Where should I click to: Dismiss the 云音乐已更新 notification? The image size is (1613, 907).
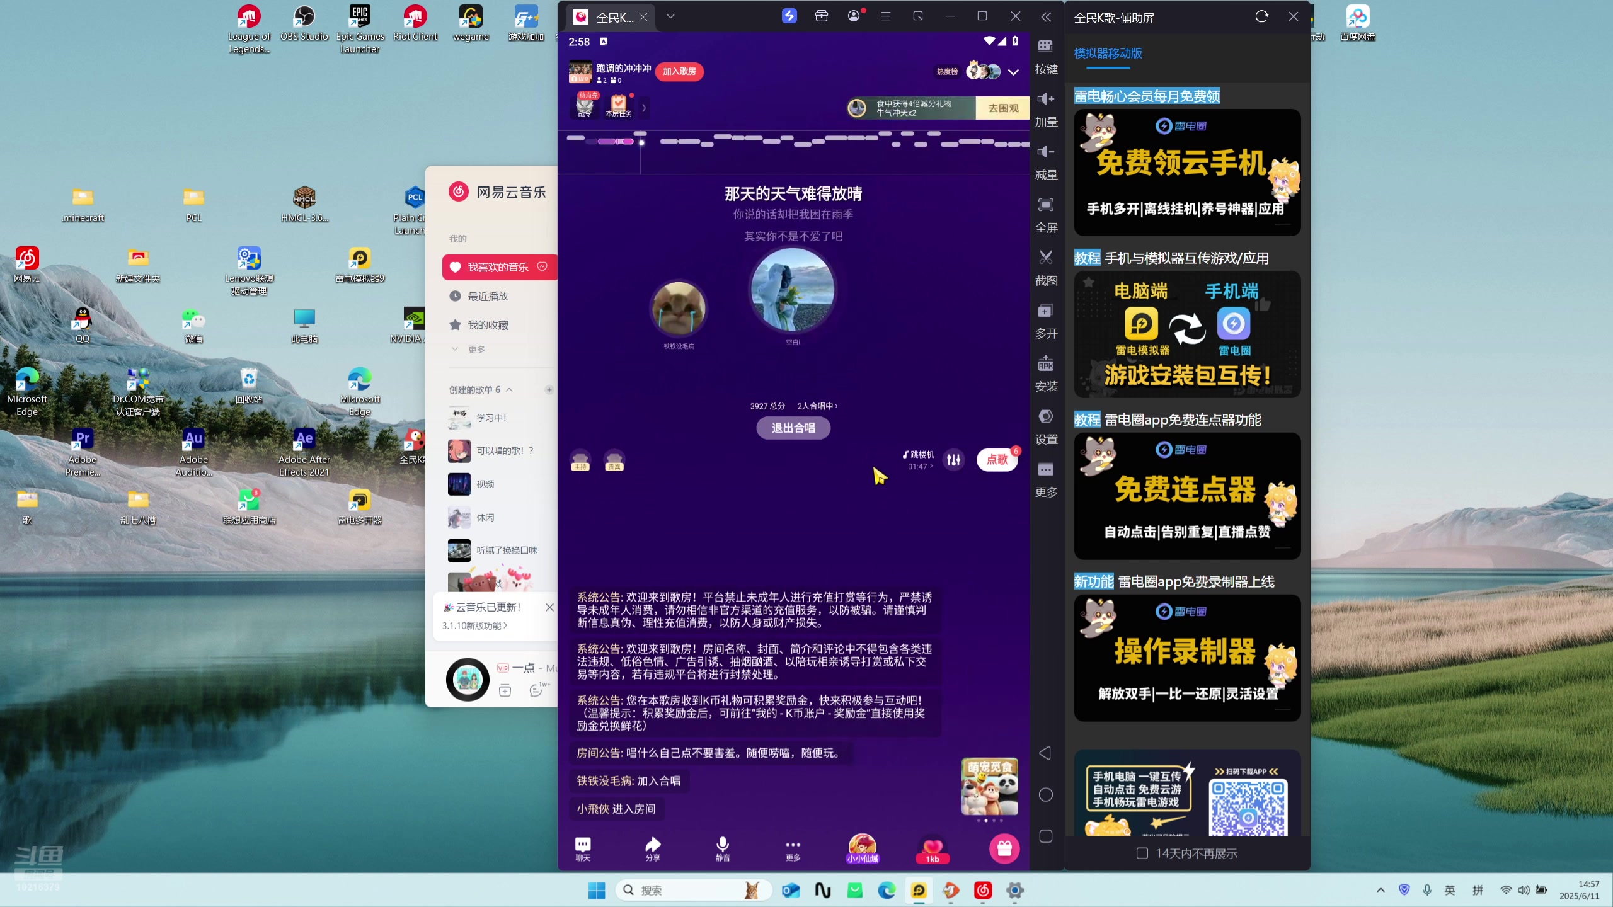pyautogui.click(x=549, y=607)
